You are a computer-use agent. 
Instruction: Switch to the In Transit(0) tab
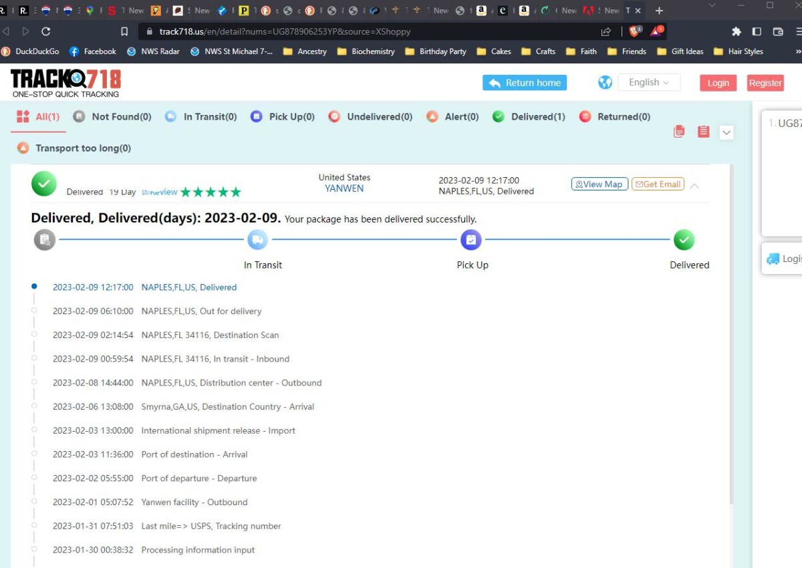[200, 117]
